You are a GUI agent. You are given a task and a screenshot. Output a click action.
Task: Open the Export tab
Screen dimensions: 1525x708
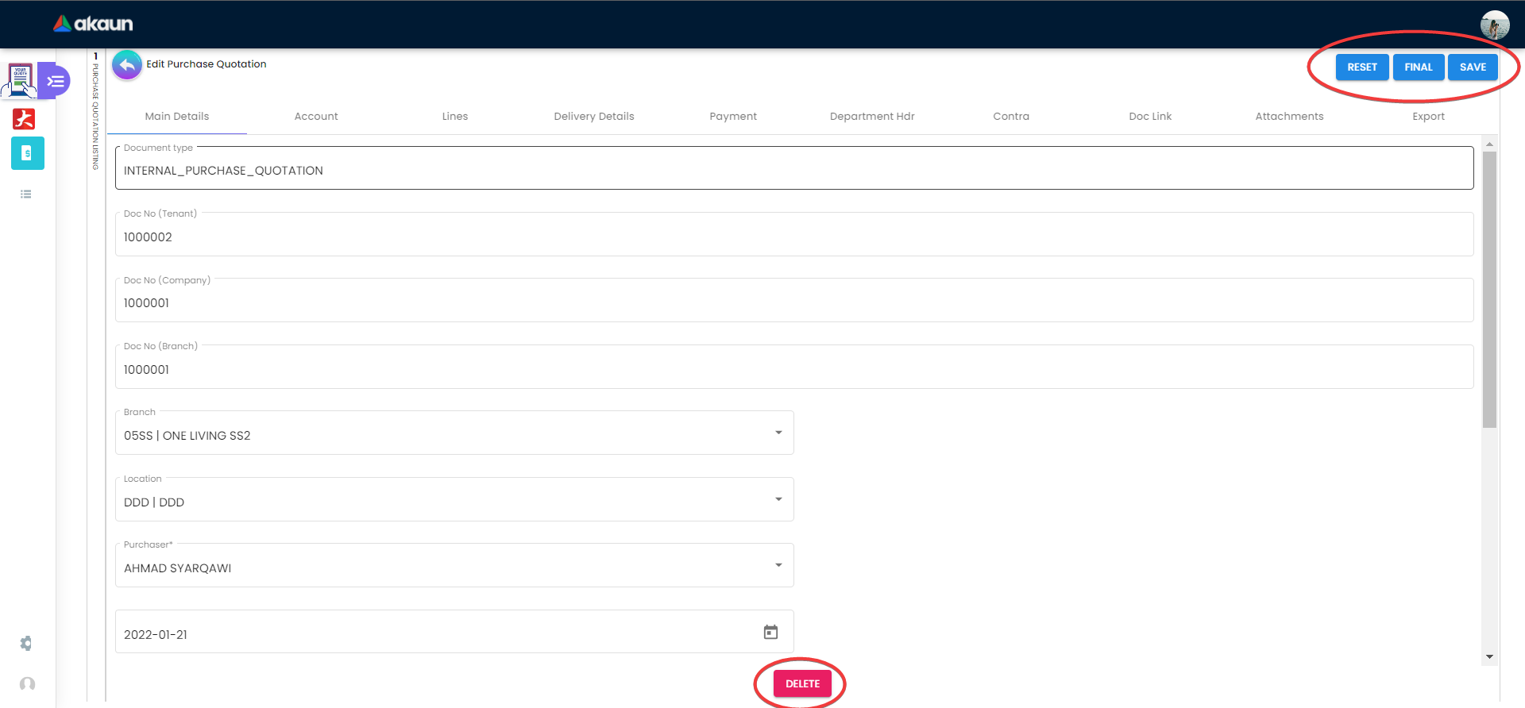[1428, 117]
